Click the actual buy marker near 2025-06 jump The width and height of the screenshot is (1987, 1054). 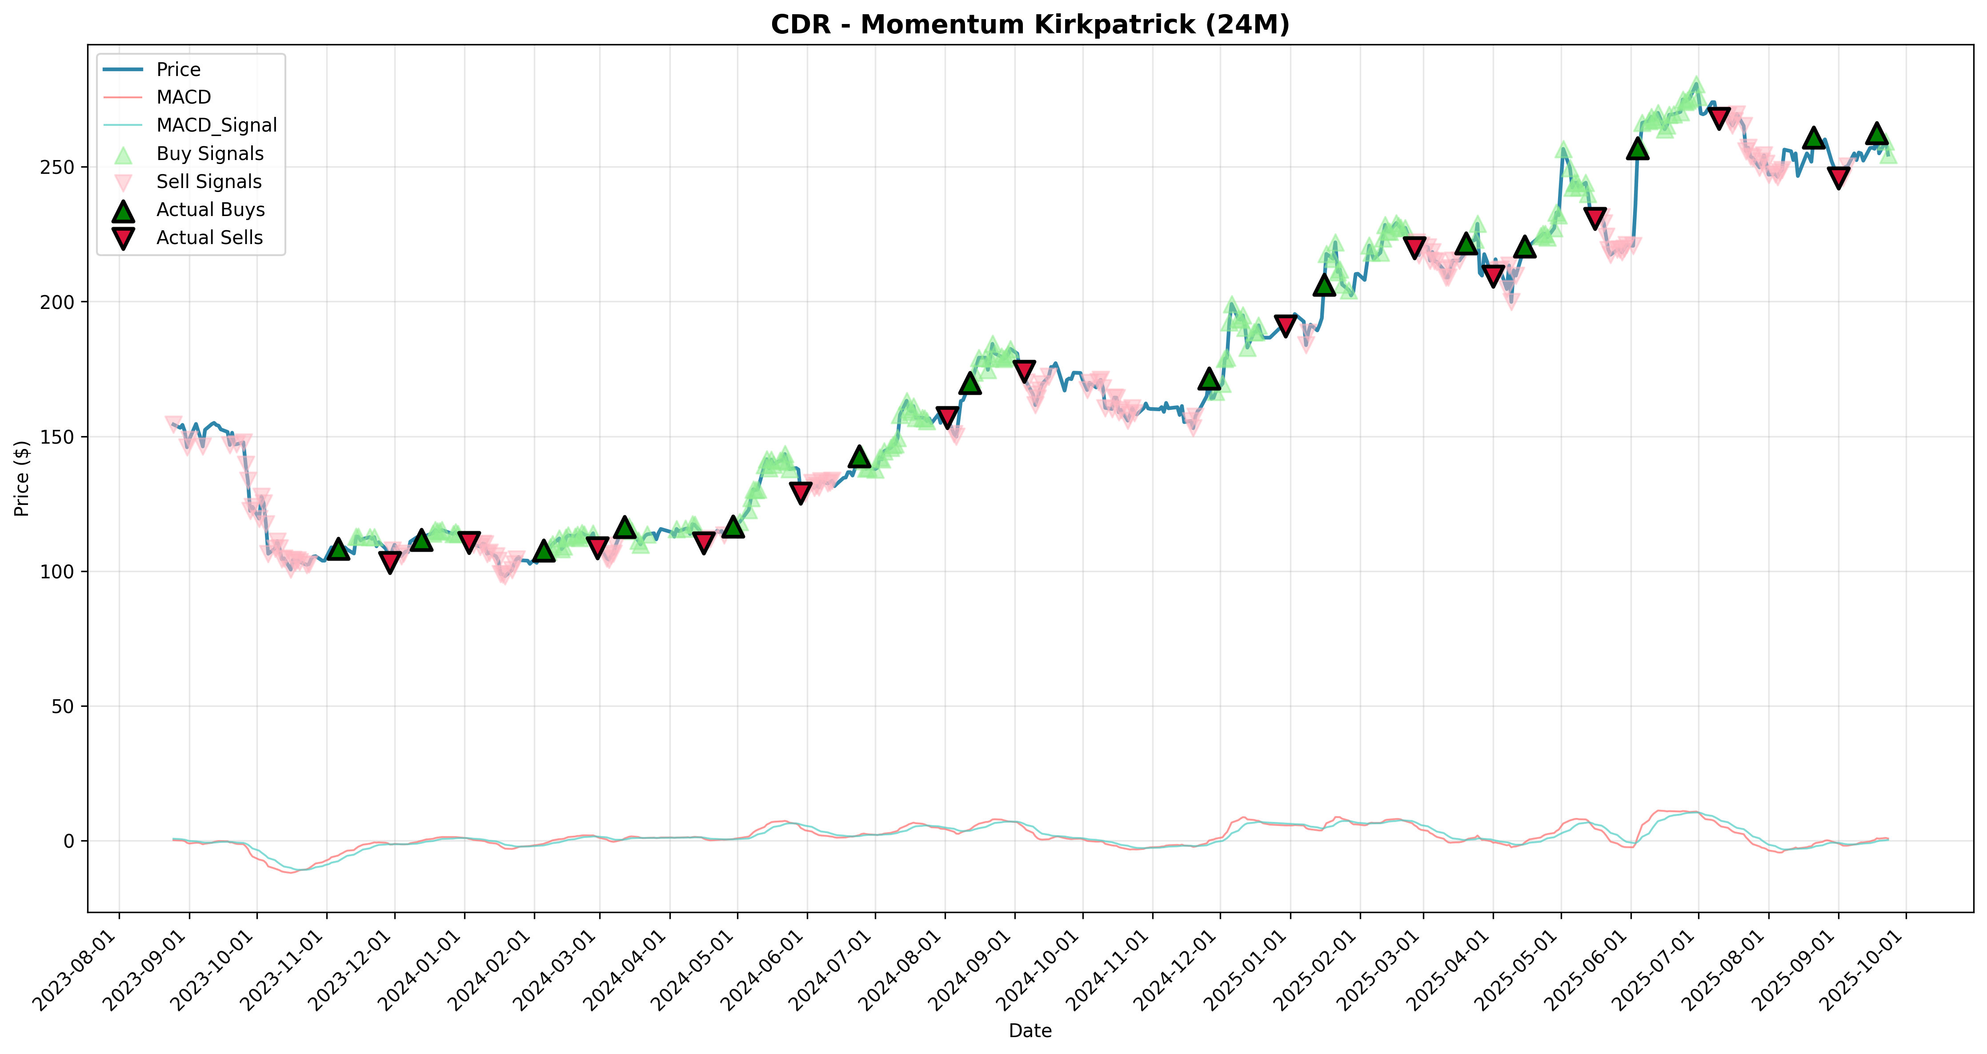[x=1637, y=148]
